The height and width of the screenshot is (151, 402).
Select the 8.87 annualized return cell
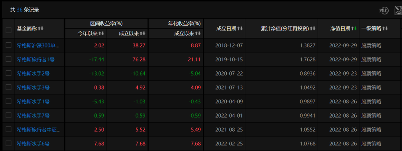[196, 46]
